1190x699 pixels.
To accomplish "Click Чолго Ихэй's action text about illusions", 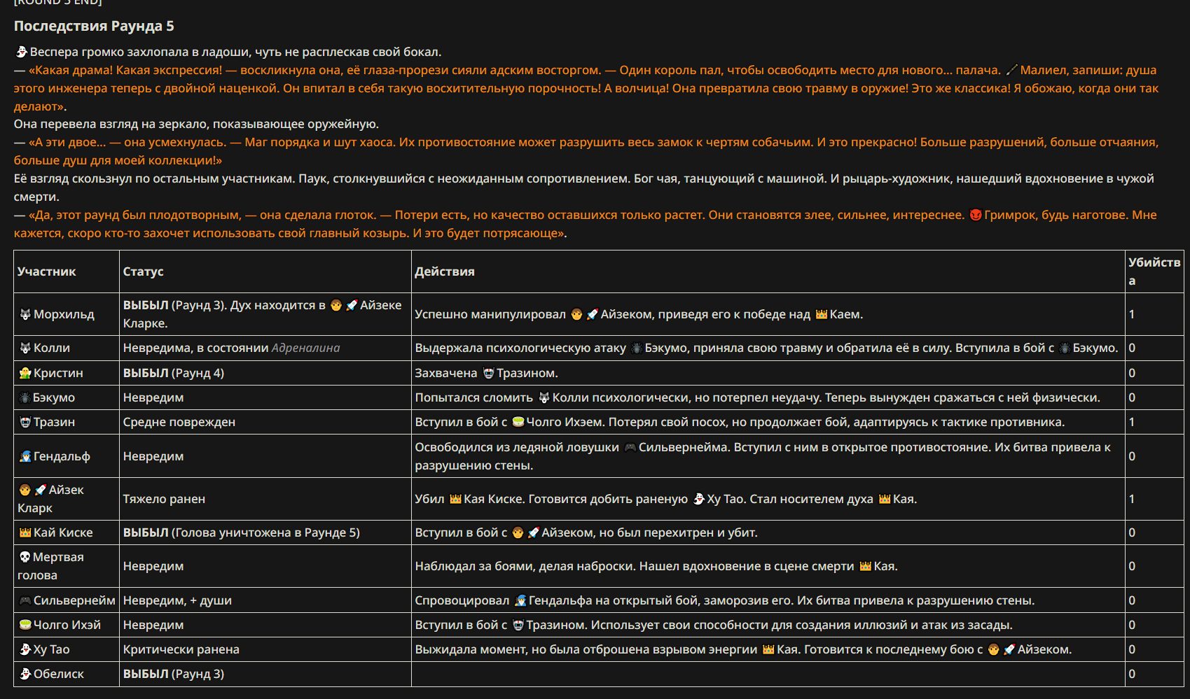I will click(714, 626).
